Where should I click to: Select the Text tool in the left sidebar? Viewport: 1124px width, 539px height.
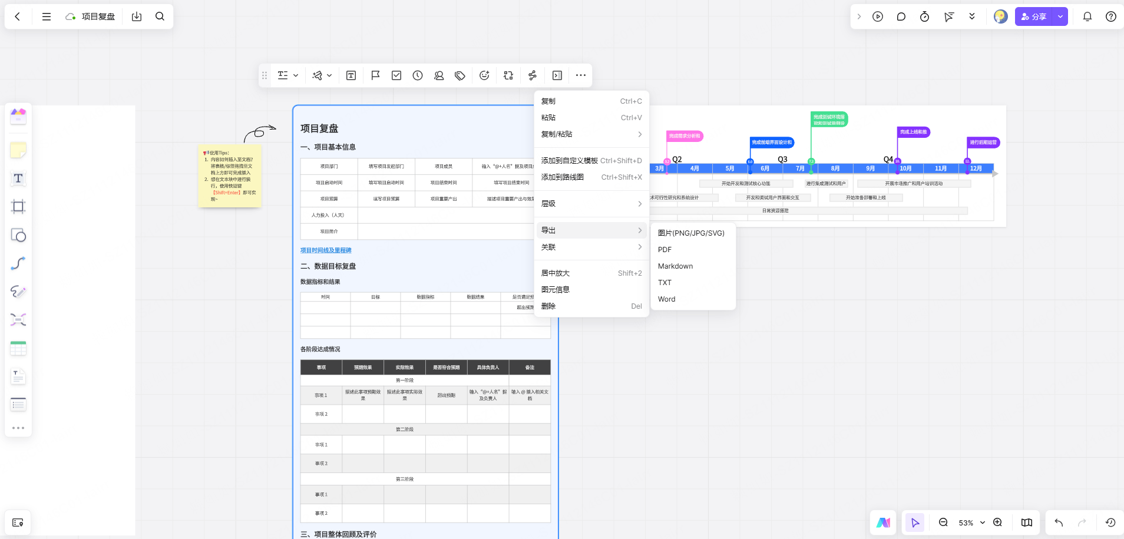coord(18,178)
